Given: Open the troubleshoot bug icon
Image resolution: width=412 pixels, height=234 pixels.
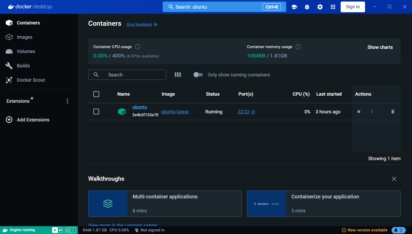Looking at the screenshot, I should [x=307, y=7].
